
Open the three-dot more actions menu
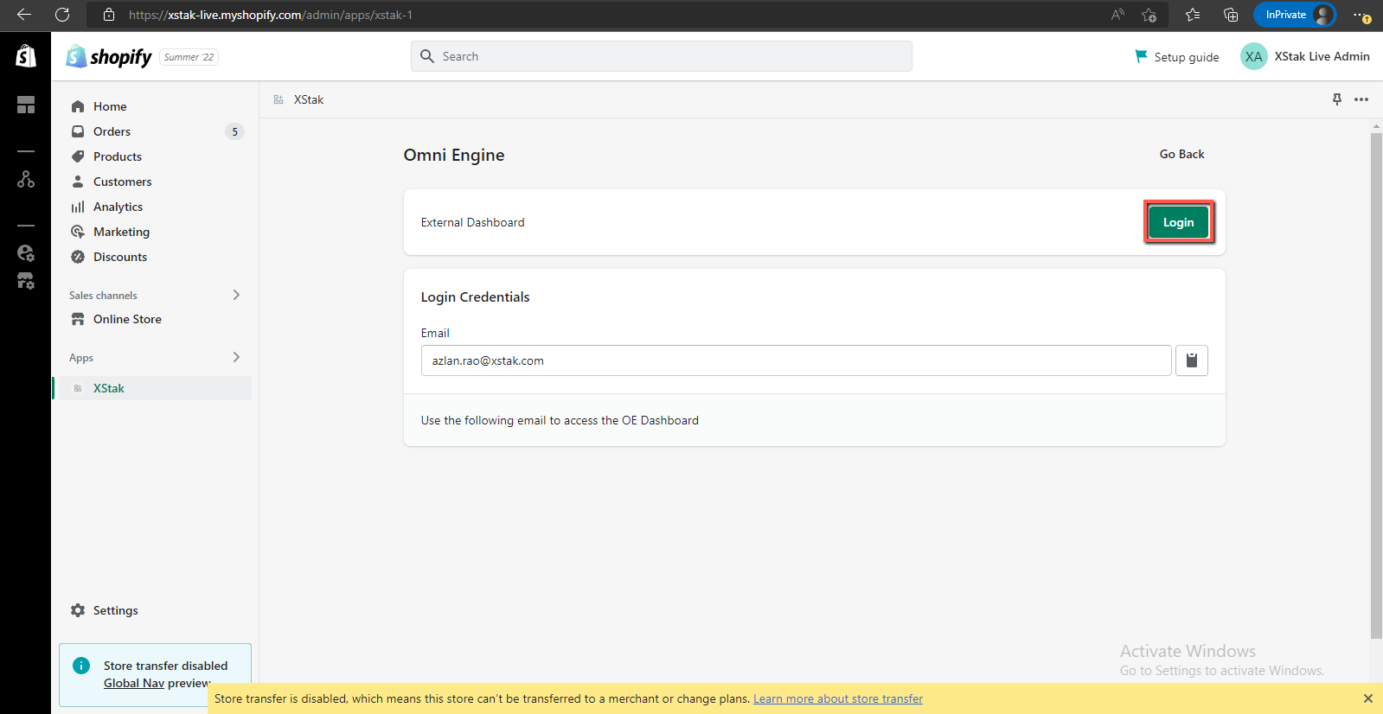click(1361, 99)
